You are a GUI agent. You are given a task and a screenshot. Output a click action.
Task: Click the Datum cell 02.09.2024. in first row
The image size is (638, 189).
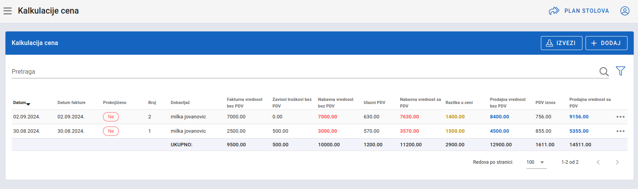(x=27, y=117)
